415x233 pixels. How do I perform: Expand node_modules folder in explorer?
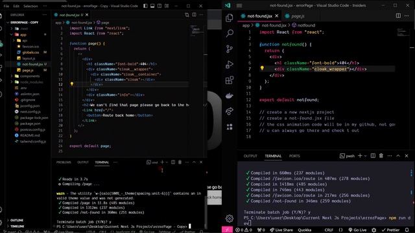(31, 82)
